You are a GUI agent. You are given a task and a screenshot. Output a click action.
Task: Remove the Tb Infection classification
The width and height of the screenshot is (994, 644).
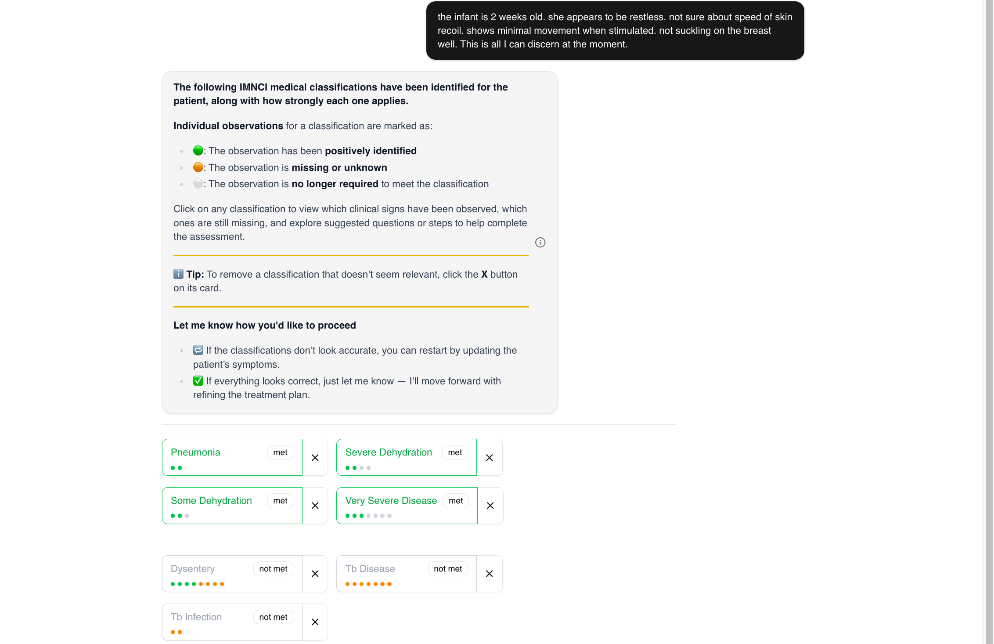click(315, 622)
